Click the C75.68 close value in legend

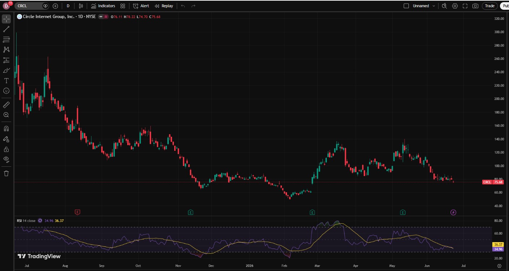(x=155, y=17)
